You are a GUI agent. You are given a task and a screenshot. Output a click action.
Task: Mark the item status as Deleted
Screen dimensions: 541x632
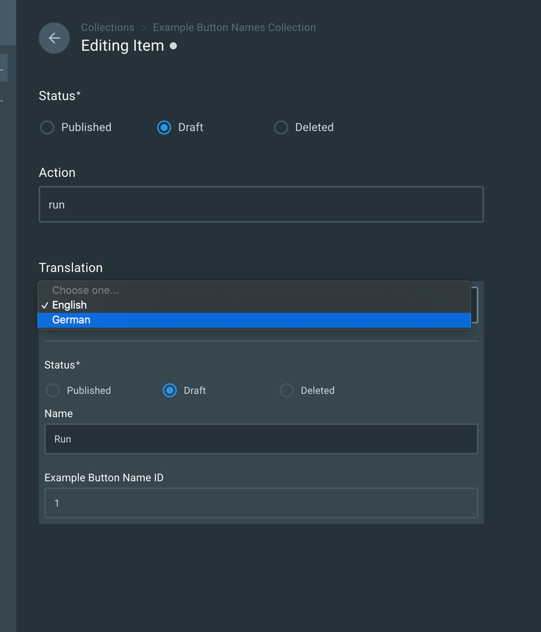(281, 128)
